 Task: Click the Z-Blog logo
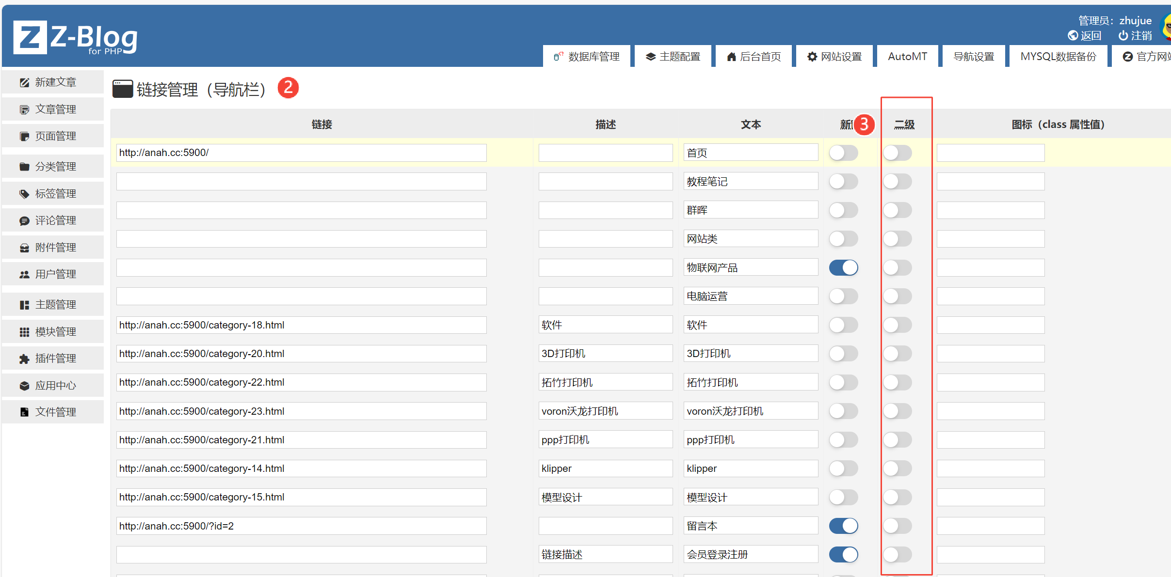coord(75,37)
